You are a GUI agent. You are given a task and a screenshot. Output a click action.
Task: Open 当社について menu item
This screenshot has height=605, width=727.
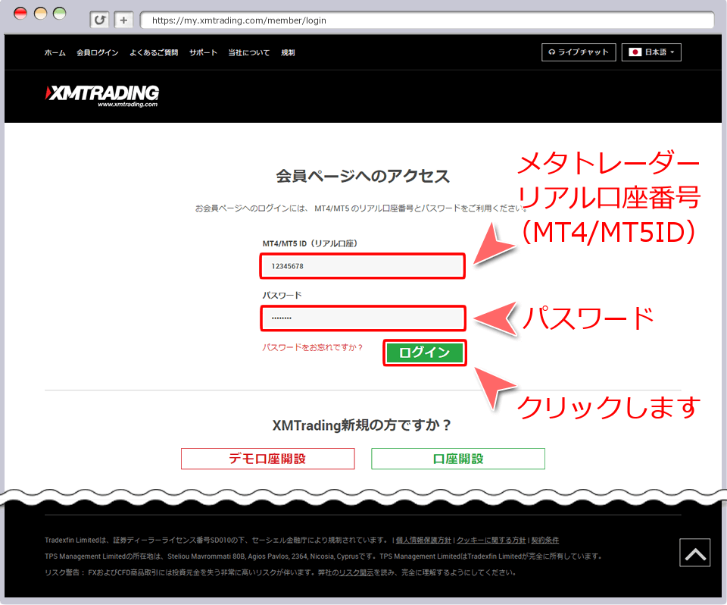click(x=248, y=53)
